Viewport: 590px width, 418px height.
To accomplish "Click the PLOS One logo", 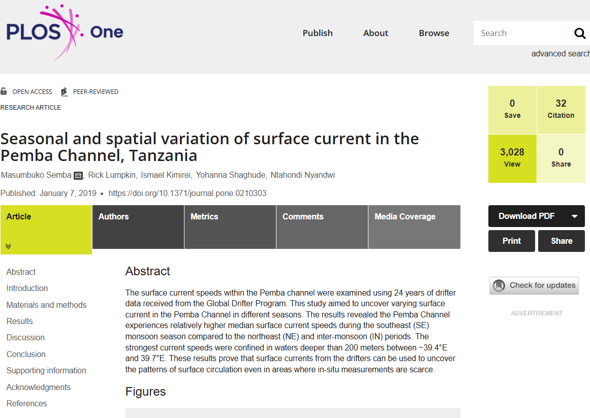I will click(x=65, y=33).
